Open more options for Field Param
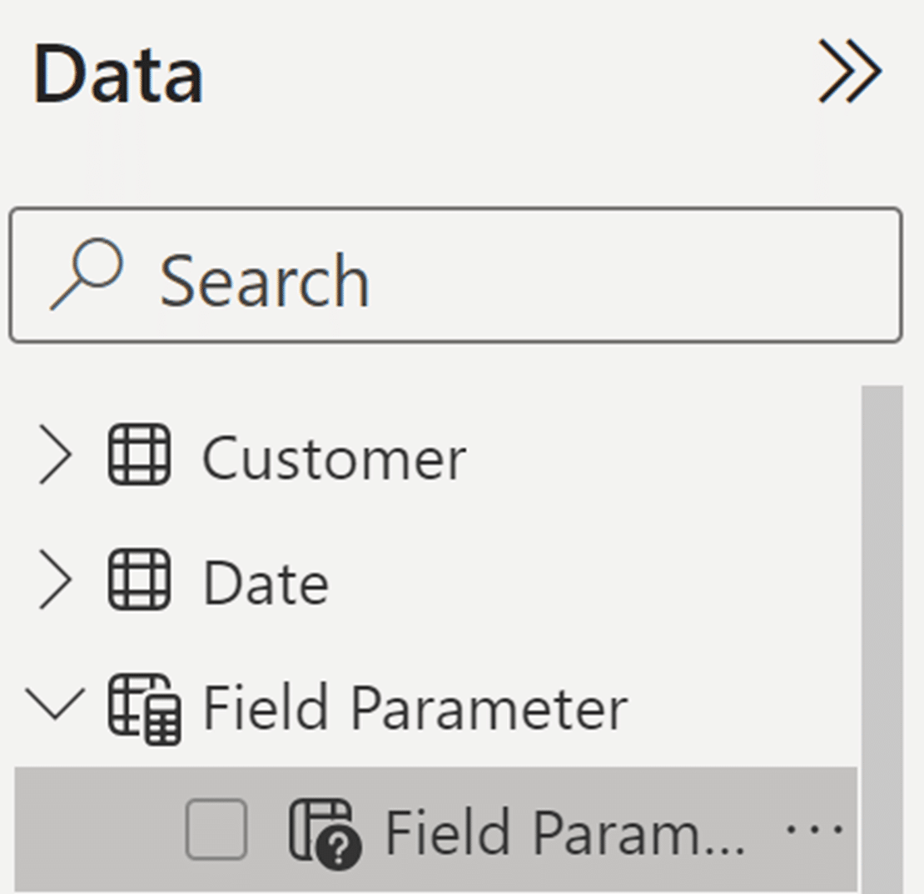Screen dimensions: 924x894 pos(817,828)
